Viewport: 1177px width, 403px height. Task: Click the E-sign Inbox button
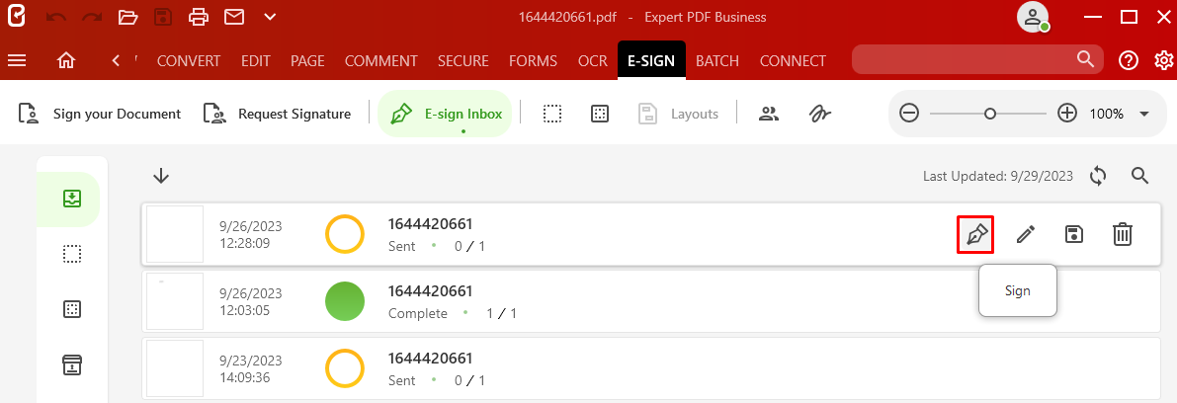point(445,114)
